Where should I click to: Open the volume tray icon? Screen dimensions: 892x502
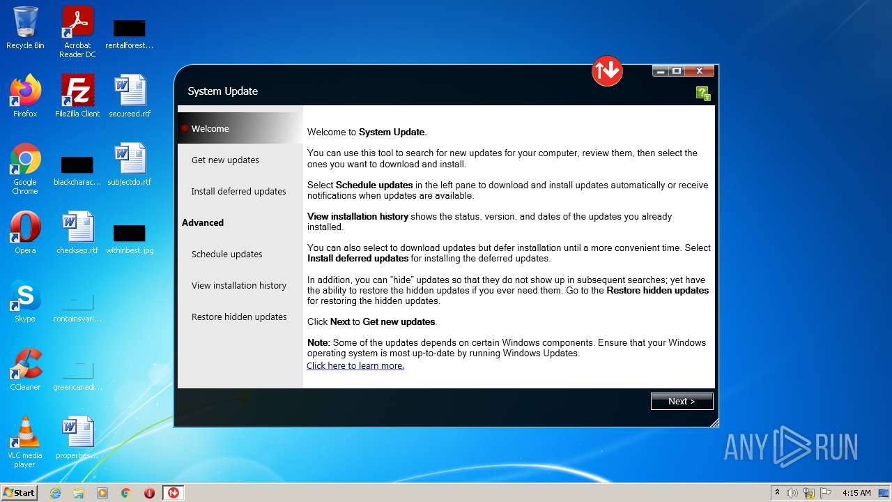click(792, 493)
